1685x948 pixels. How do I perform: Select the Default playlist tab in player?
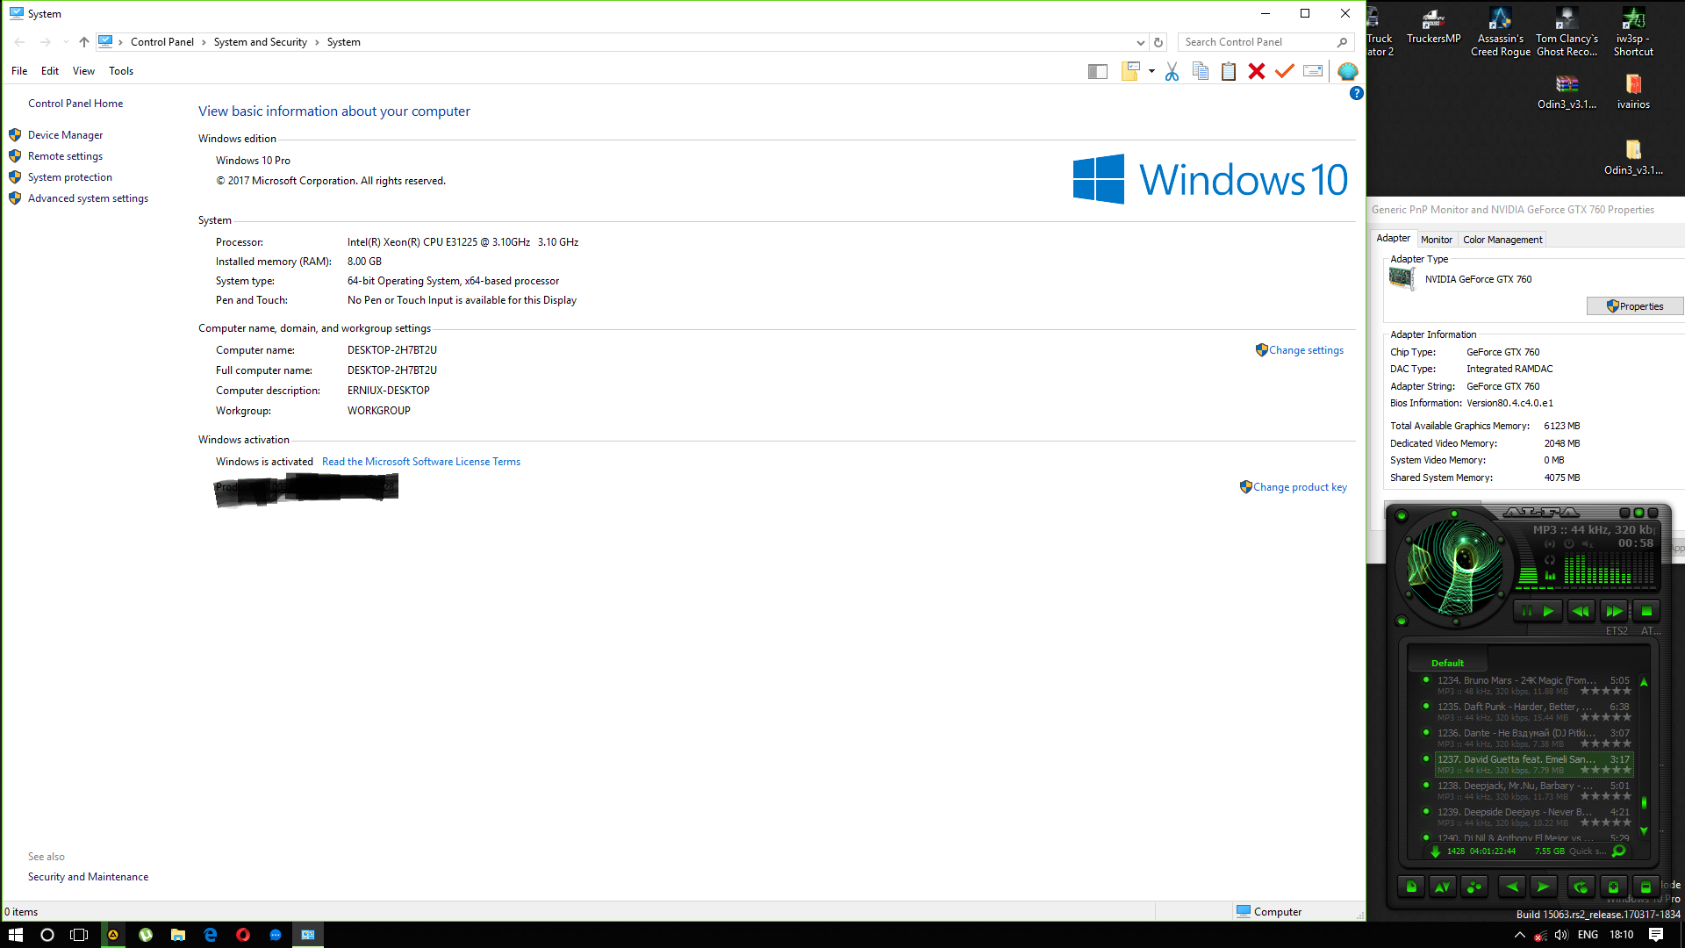[x=1447, y=663]
